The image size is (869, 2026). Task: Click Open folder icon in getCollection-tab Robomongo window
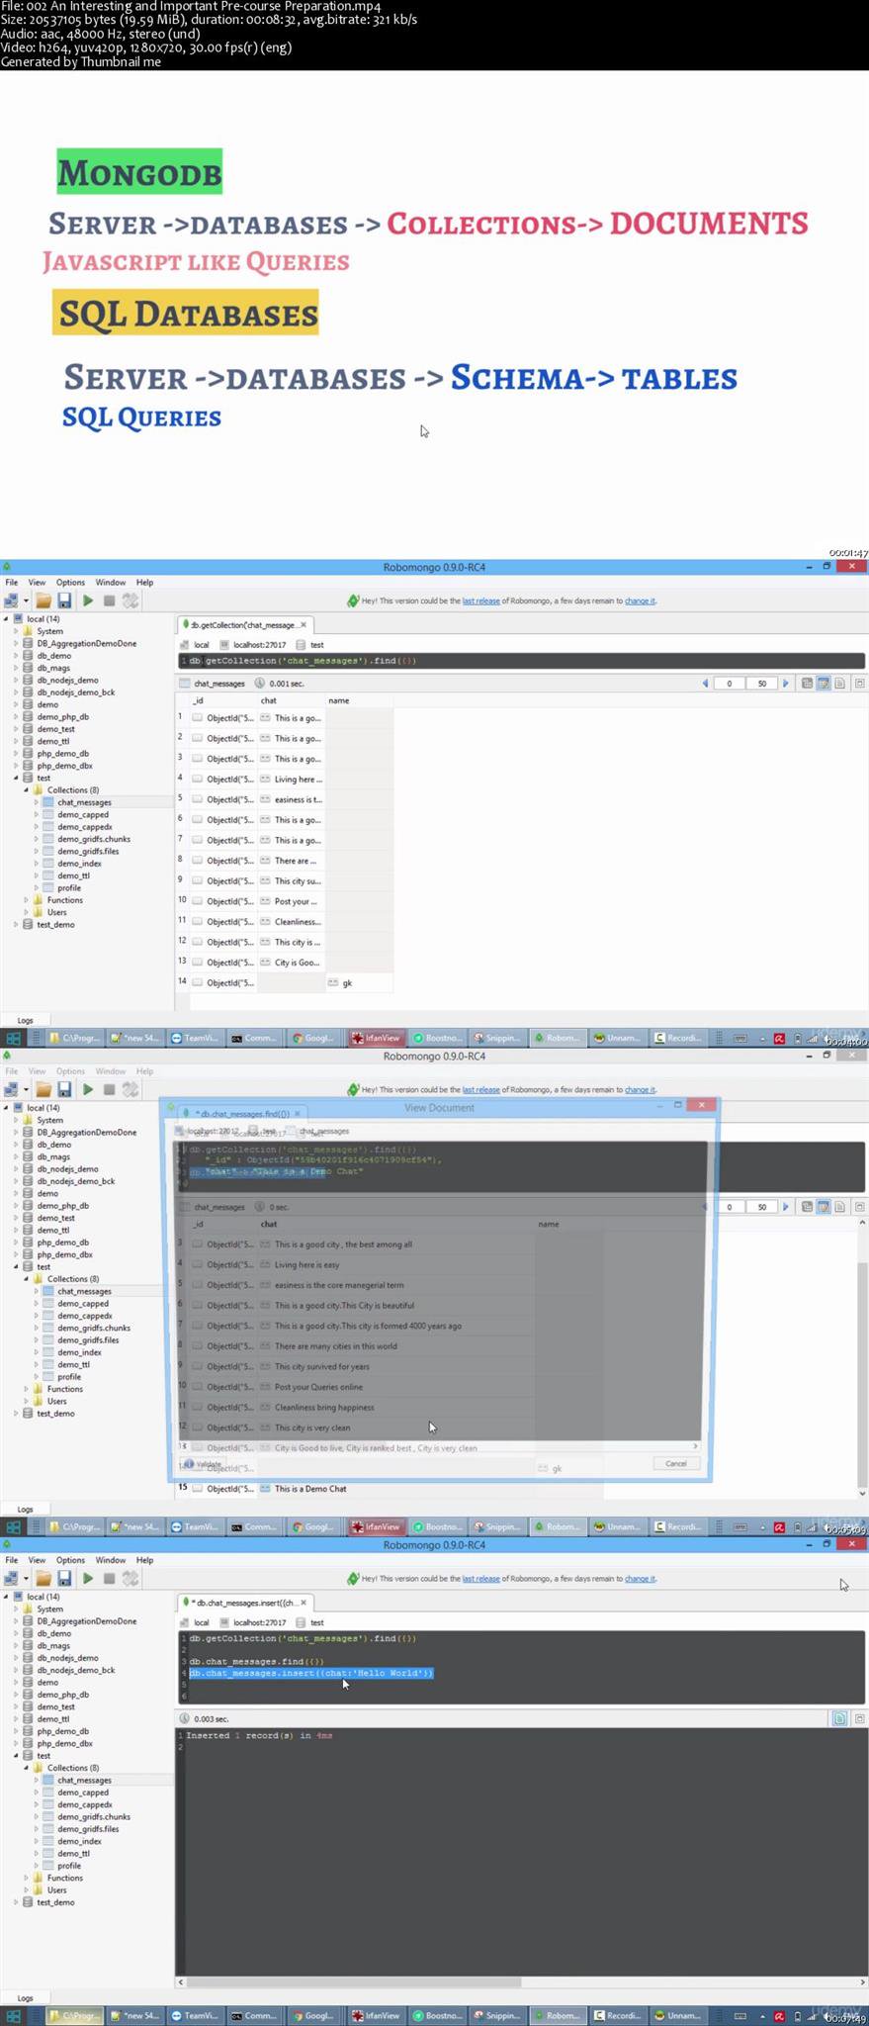point(43,600)
